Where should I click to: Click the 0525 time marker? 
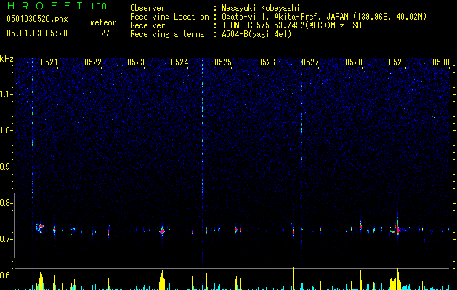[223, 62]
